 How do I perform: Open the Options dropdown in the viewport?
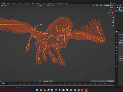click(112, 8)
